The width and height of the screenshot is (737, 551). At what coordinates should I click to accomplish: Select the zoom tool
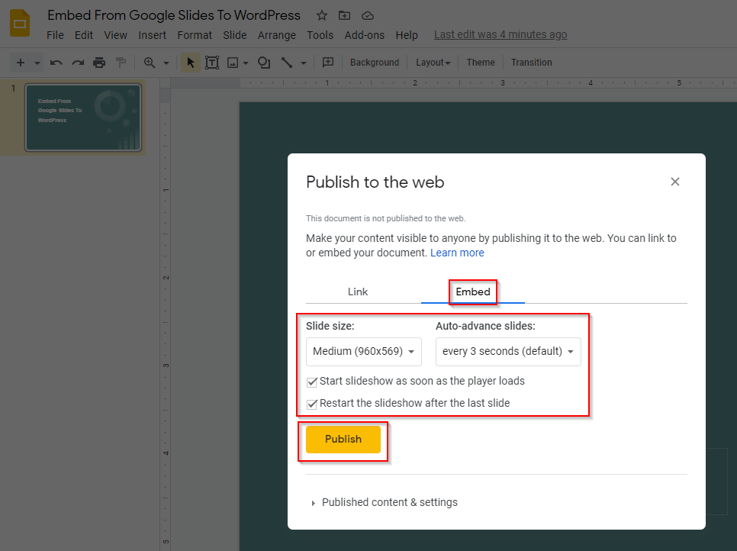[x=150, y=63]
